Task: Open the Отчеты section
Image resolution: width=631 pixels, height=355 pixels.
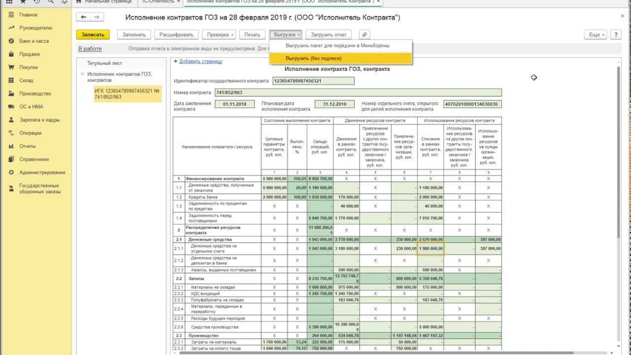Action: click(28, 146)
